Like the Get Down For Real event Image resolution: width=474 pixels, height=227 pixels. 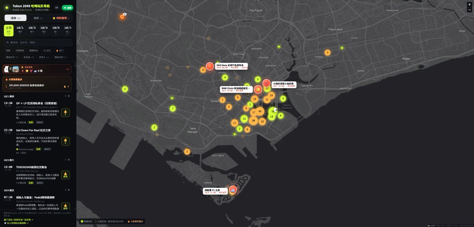[66, 141]
